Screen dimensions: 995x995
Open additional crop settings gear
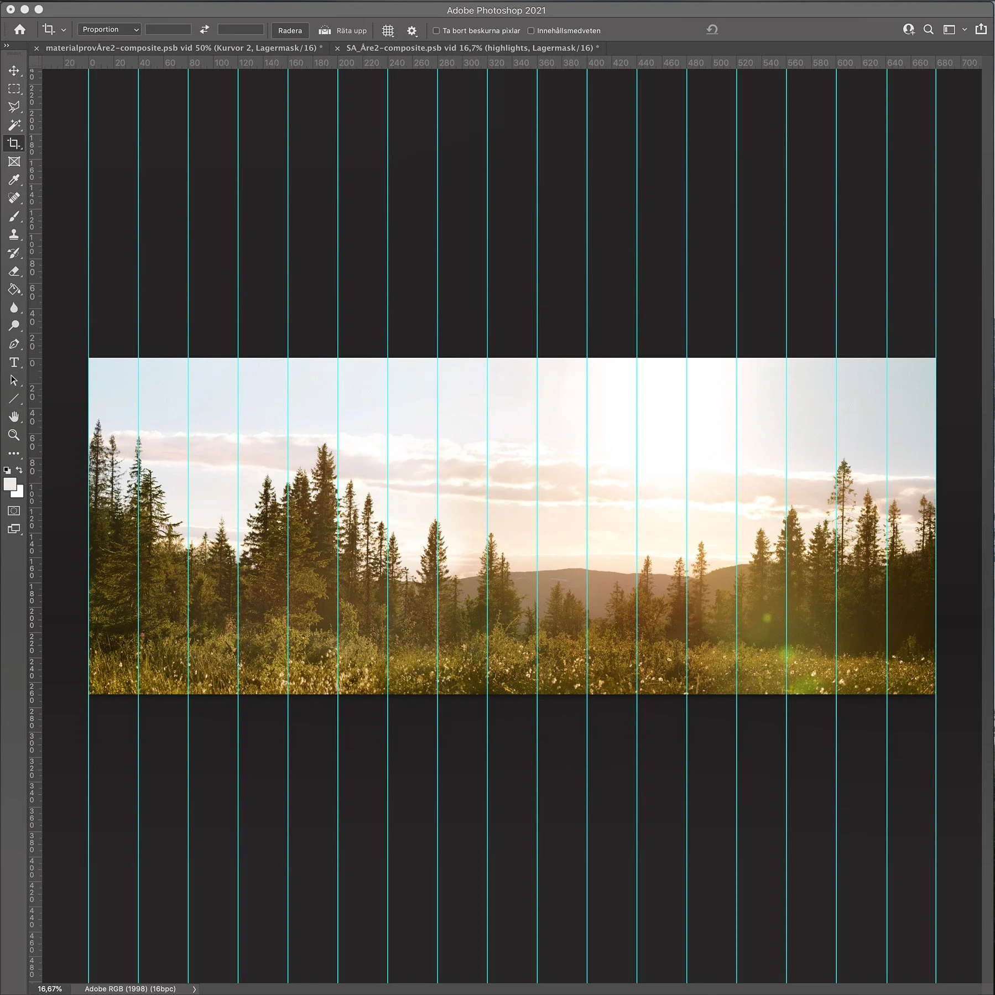coord(412,30)
